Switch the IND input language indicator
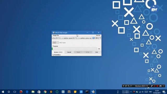167x94 pixels. (x=150, y=92)
